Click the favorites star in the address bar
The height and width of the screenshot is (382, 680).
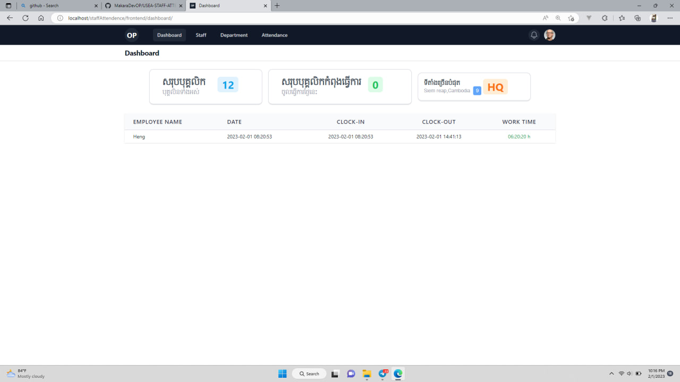(x=571, y=18)
